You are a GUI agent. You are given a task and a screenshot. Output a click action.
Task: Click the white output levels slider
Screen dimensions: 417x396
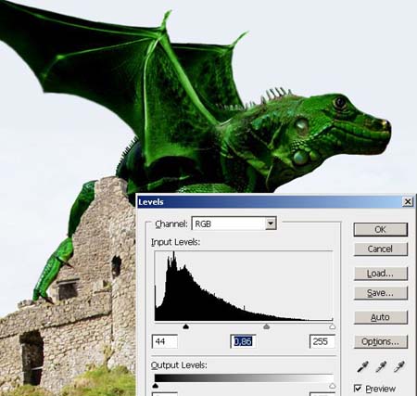tap(333, 386)
